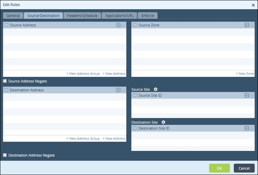This screenshot has height=175, width=258.
Task: Remove Source Zone using minus icon
Action: pyautogui.click(x=252, y=25)
